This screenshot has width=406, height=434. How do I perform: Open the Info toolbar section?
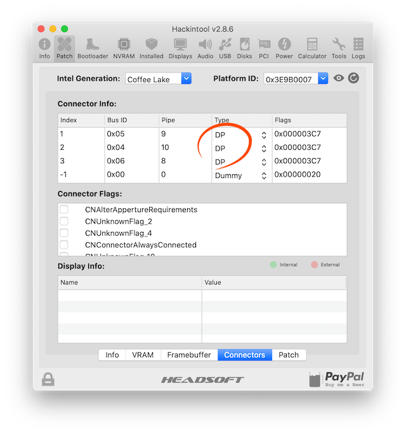44,48
